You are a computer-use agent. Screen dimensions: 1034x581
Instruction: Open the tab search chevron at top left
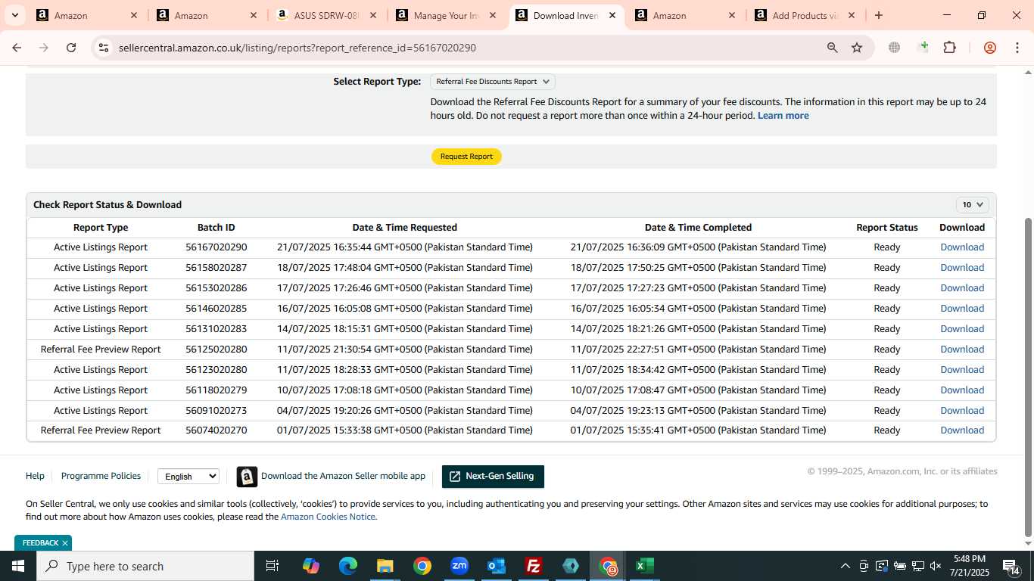(x=14, y=15)
